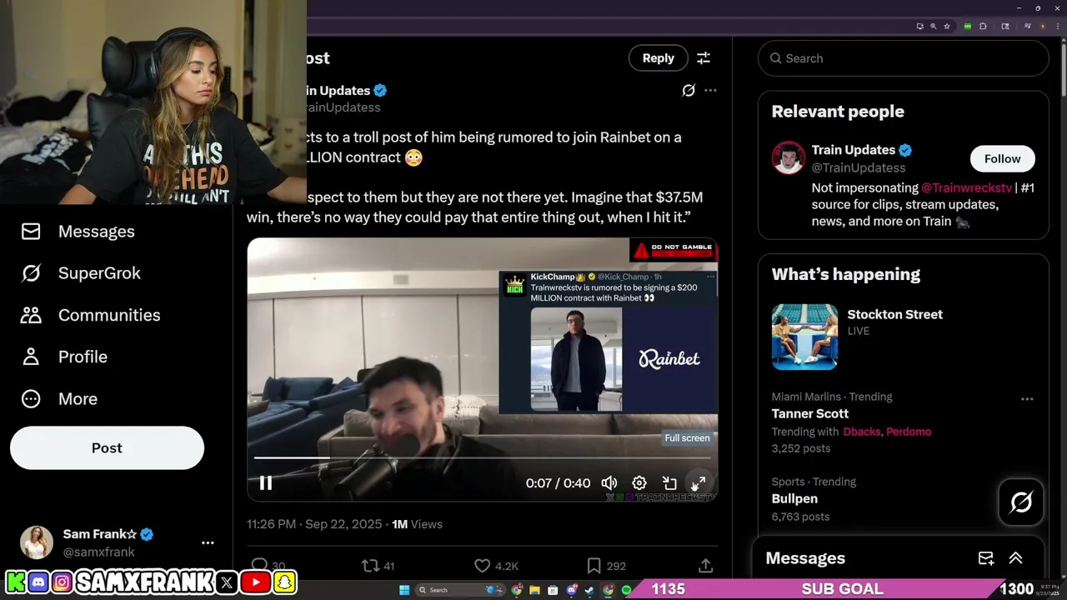Screen dimensions: 1067x600
Task: Mute the video volume icon
Action: coord(609,482)
